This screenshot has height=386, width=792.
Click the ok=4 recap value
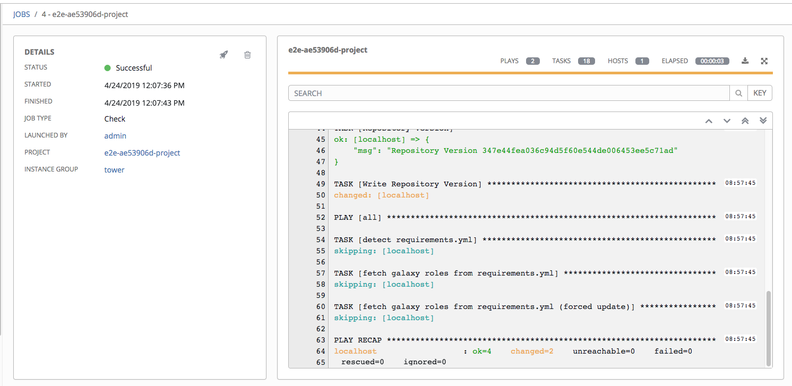point(481,351)
